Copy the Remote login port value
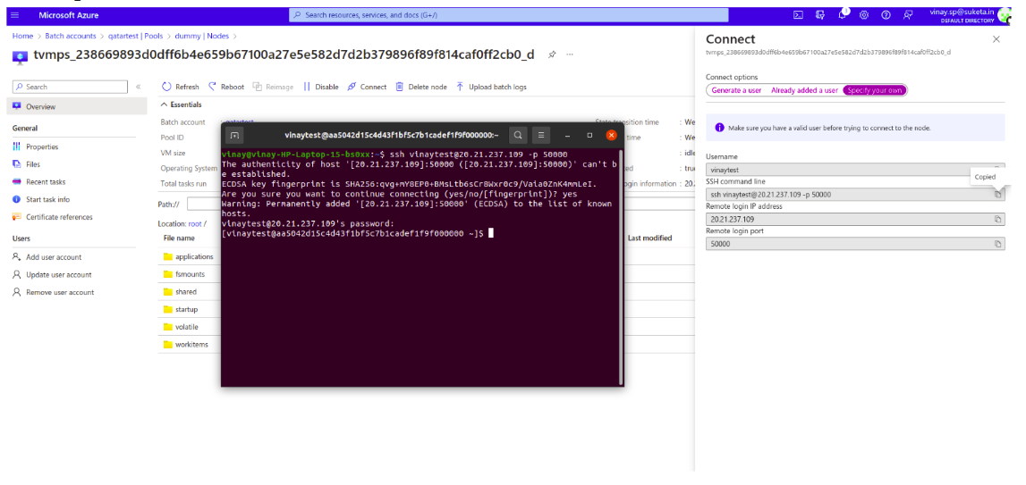 coord(997,244)
